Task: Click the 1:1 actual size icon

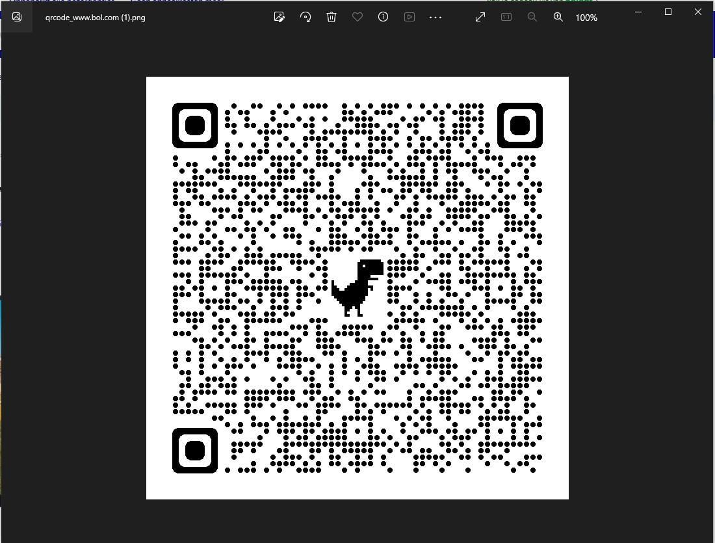Action: (506, 17)
